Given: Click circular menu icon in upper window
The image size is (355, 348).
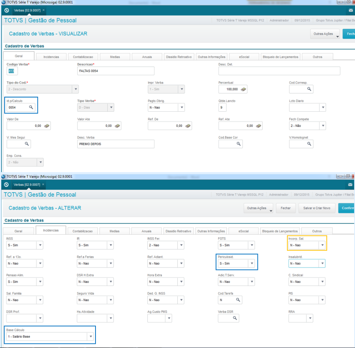Looking at the screenshot, I should tap(7, 10).
